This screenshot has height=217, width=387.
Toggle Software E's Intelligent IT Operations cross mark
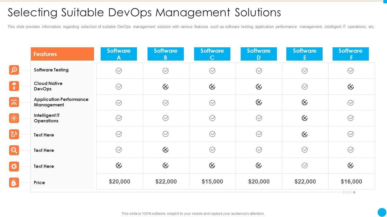(304, 118)
